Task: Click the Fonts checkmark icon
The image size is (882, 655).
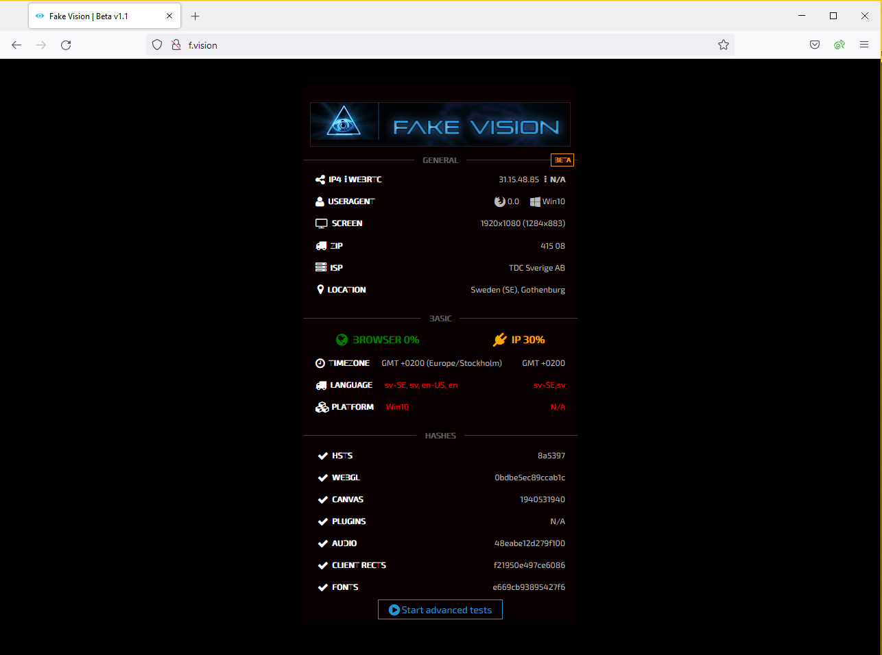Action: click(x=322, y=587)
